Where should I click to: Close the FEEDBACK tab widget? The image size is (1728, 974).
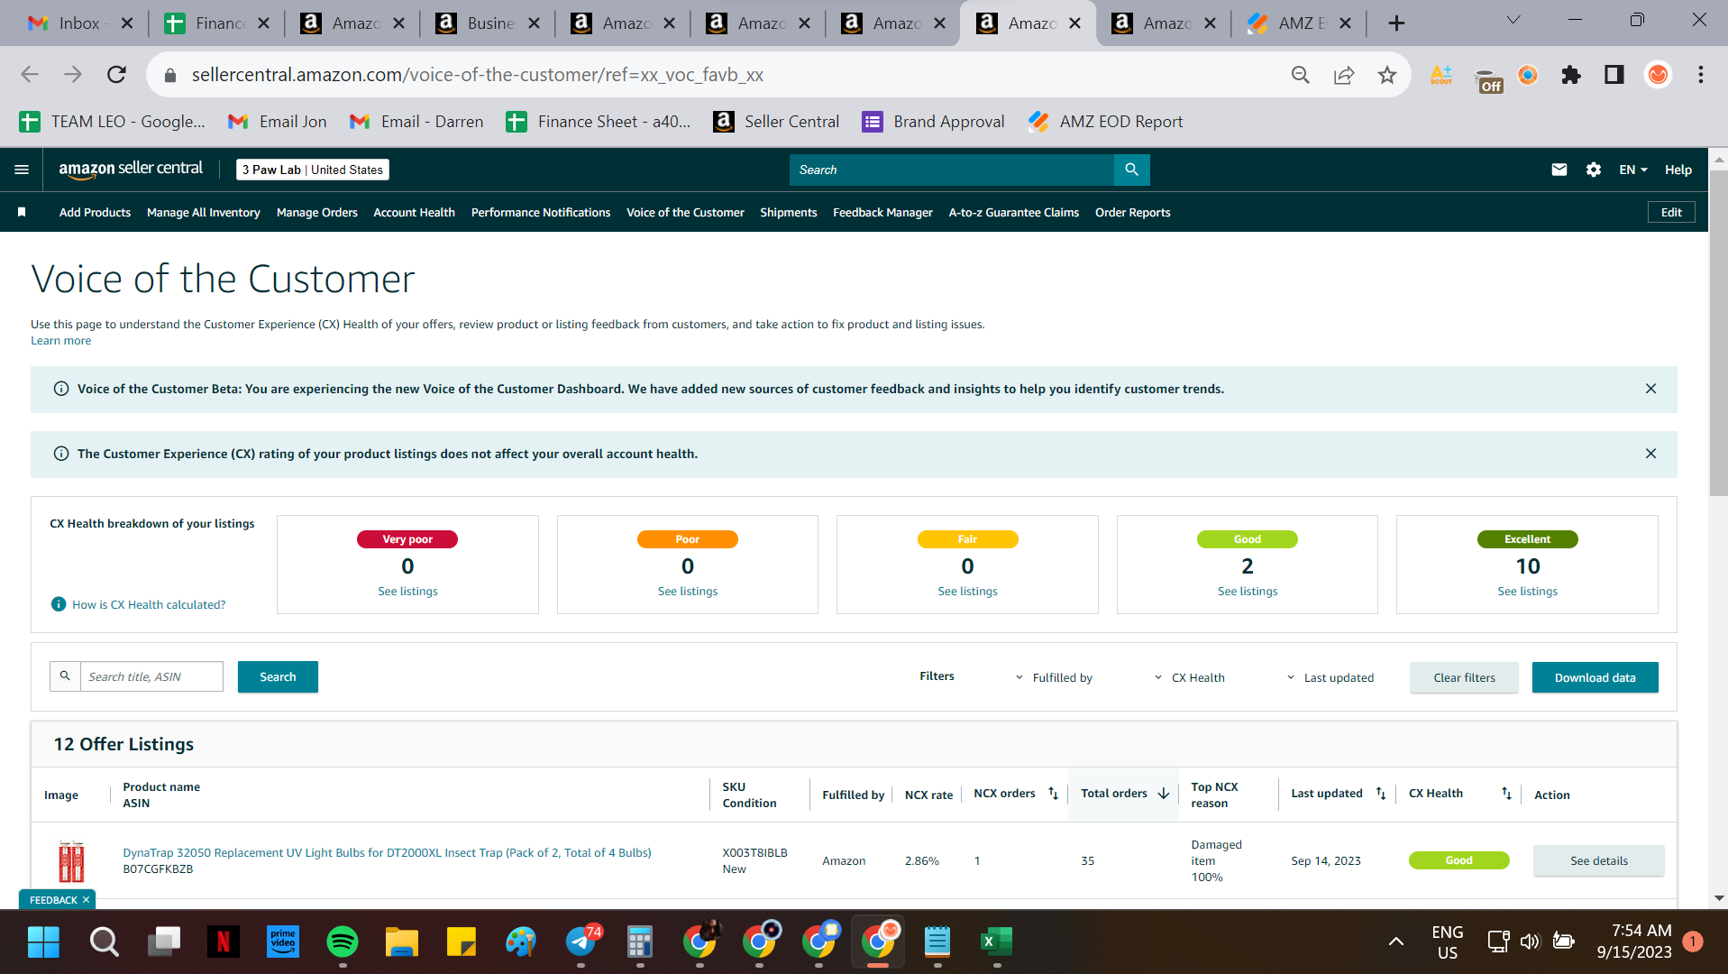pyautogui.click(x=87, y=900)
